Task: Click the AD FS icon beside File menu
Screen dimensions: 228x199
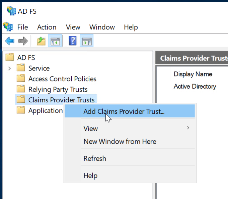Action: click(8, 27)
